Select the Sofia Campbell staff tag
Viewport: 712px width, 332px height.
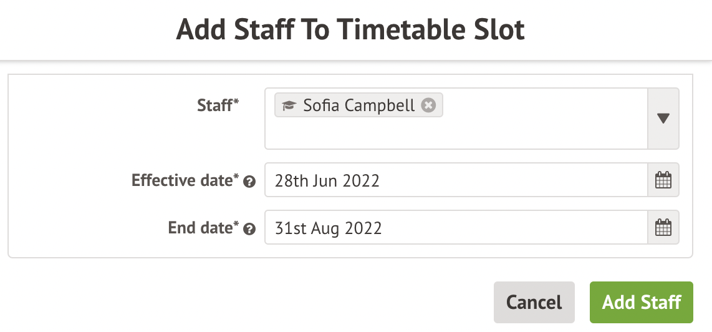(x=358, y=105)
